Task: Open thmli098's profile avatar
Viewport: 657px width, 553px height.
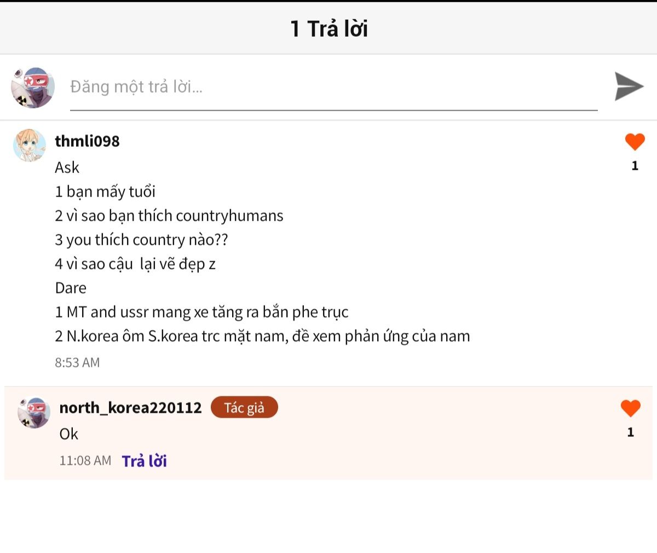Action: pos(30,146)
